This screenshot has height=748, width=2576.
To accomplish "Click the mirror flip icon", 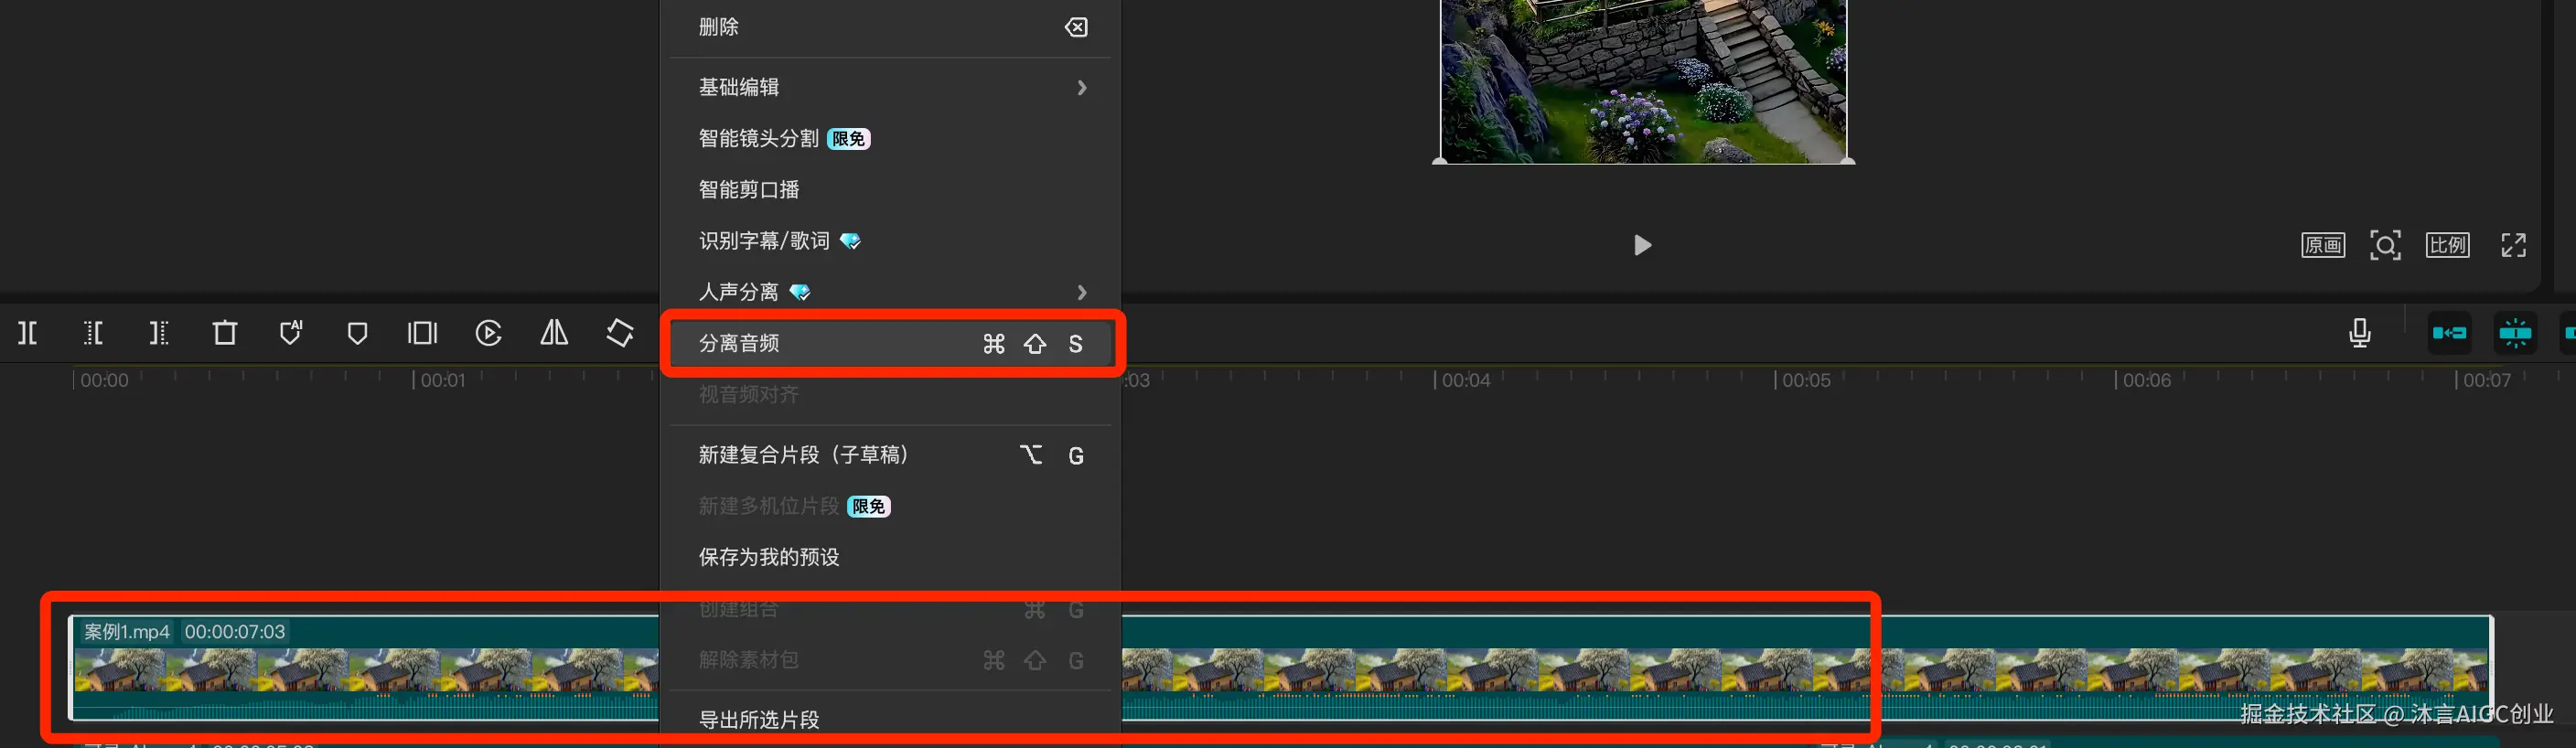I will tap(554, 333).
